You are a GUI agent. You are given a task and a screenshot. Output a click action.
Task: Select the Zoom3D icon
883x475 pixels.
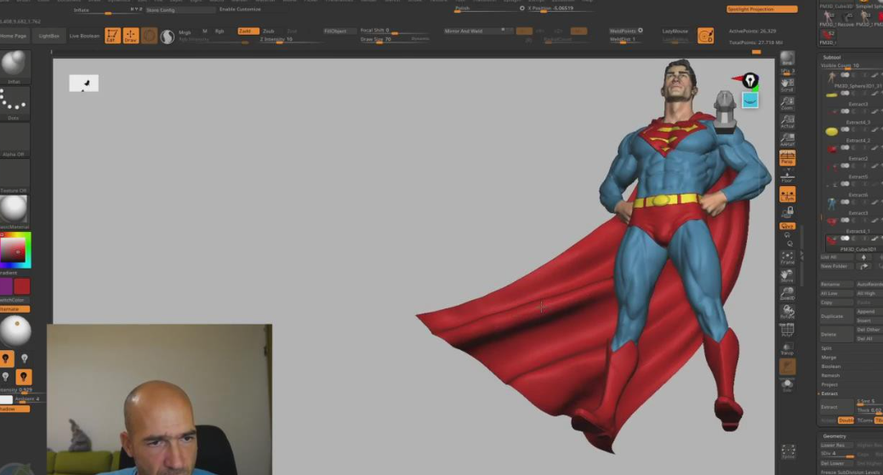[787, 293]
